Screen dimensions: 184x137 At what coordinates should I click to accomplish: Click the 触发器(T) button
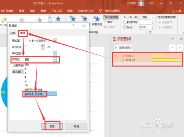[18, 72]
